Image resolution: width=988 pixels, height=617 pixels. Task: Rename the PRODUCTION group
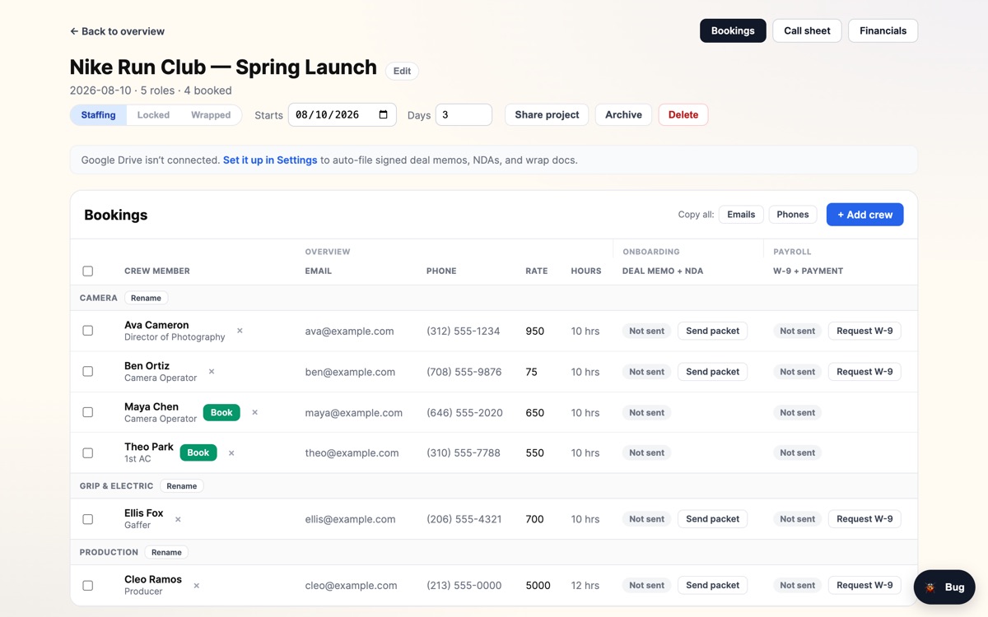pyautogui.click(x=166, y=552)
